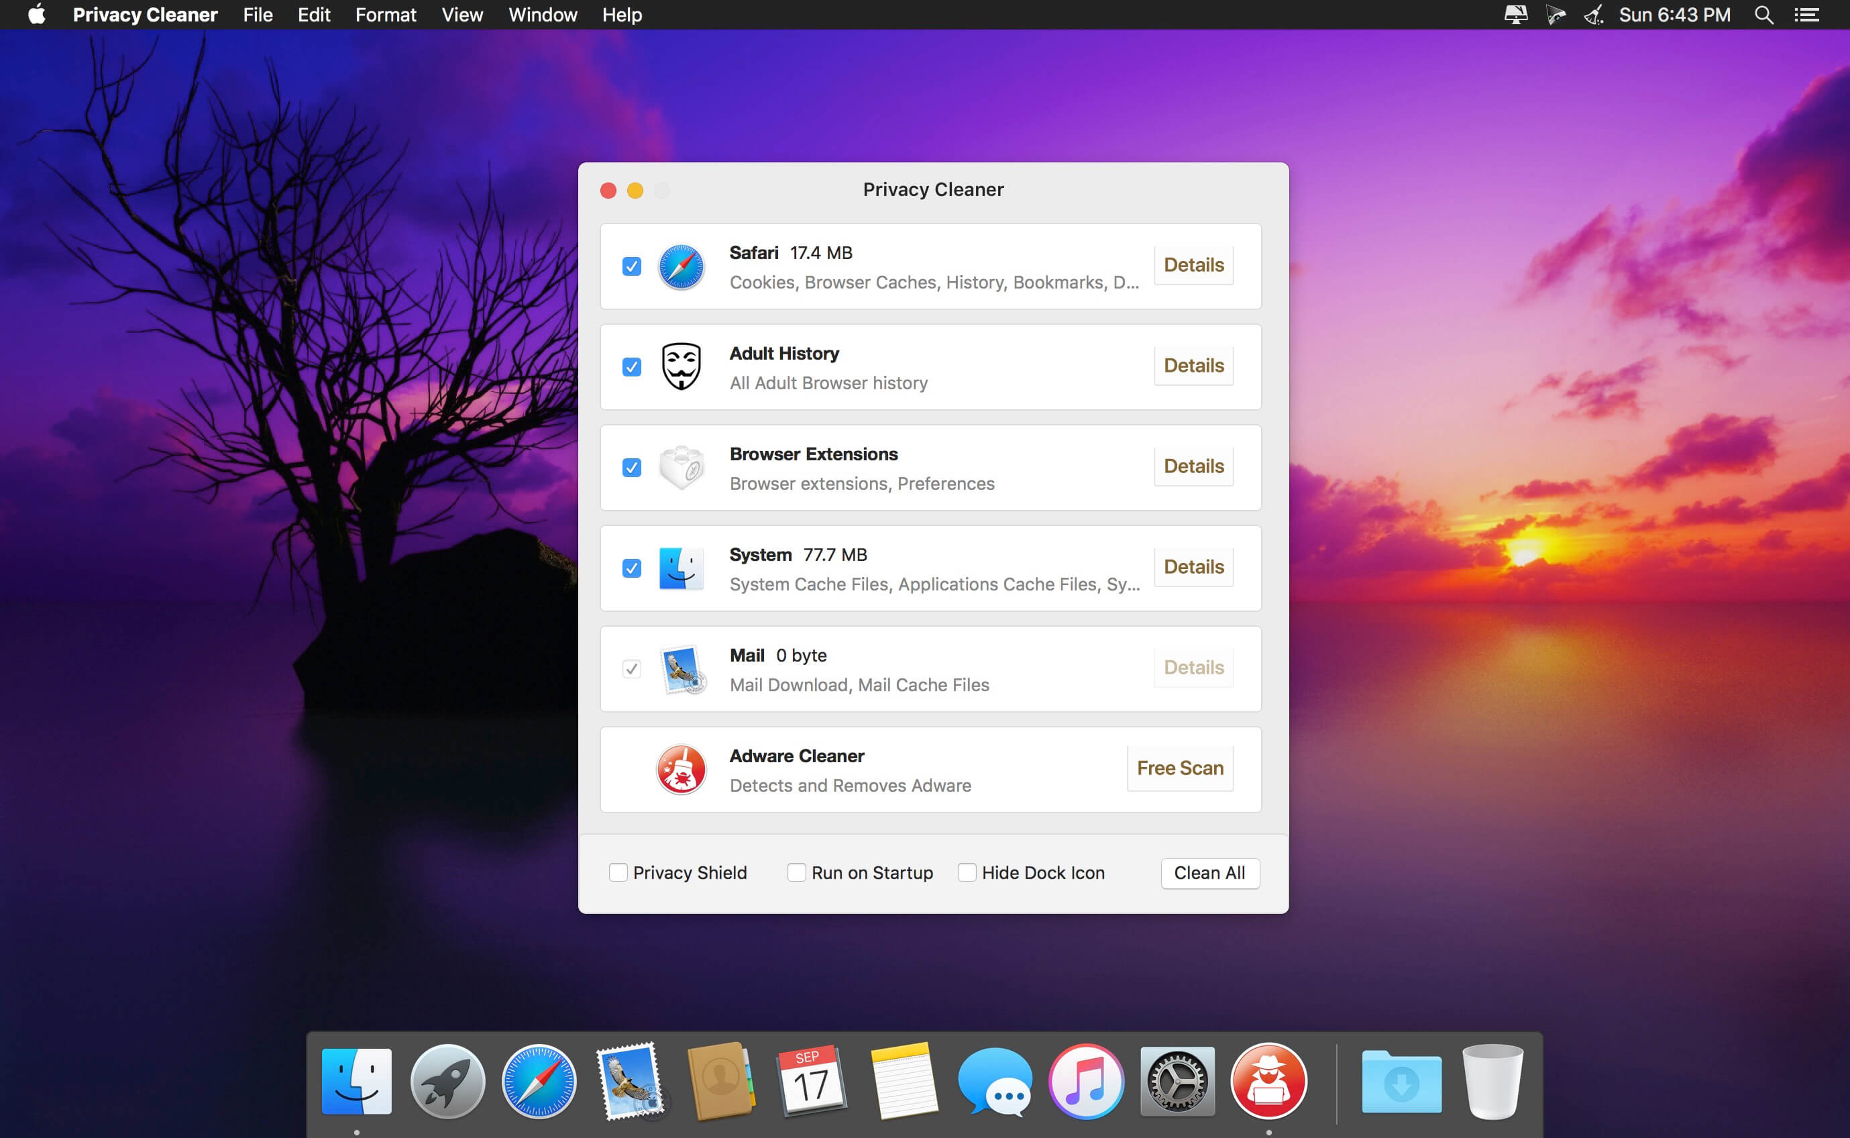Open the Edit menu
The width and height of the screenshot is (1850, 1138).
point(314,15)
